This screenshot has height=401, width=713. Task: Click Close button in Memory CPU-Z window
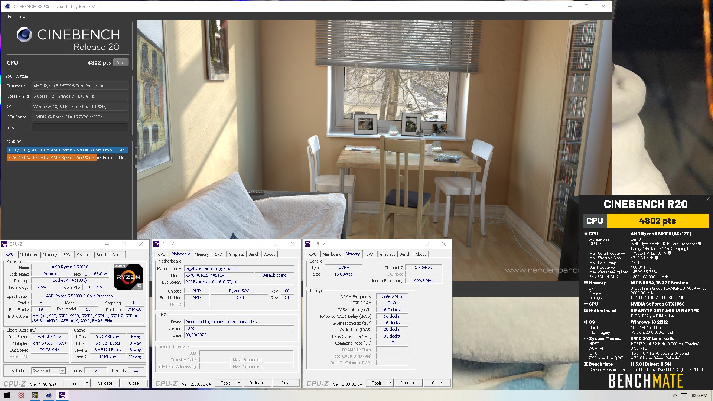[x=437, y=383]
